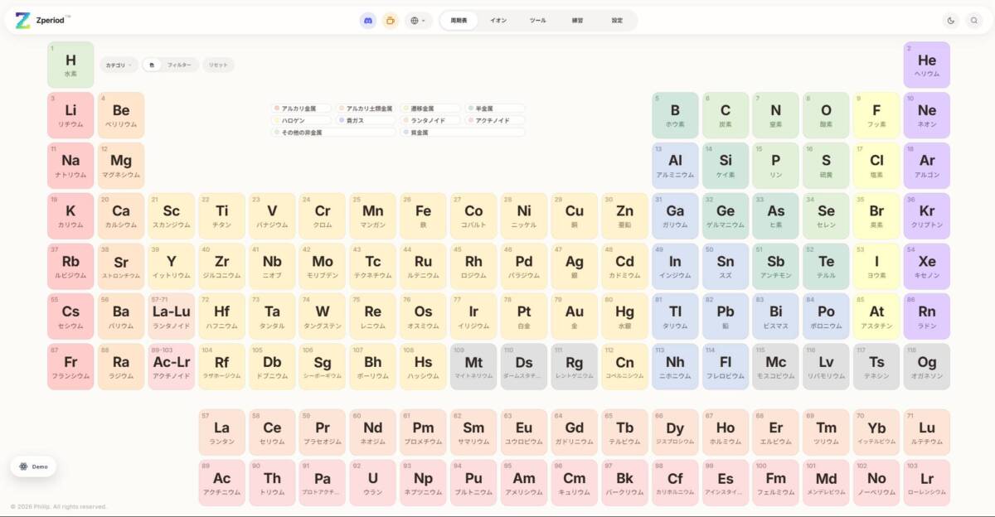Screen dimensions: 995x517
Task: Click the リセット button
Action: click(218, 65)
